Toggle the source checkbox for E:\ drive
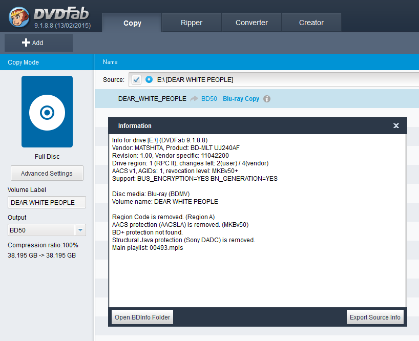This screenshot has width=419, height=341. 137,79
